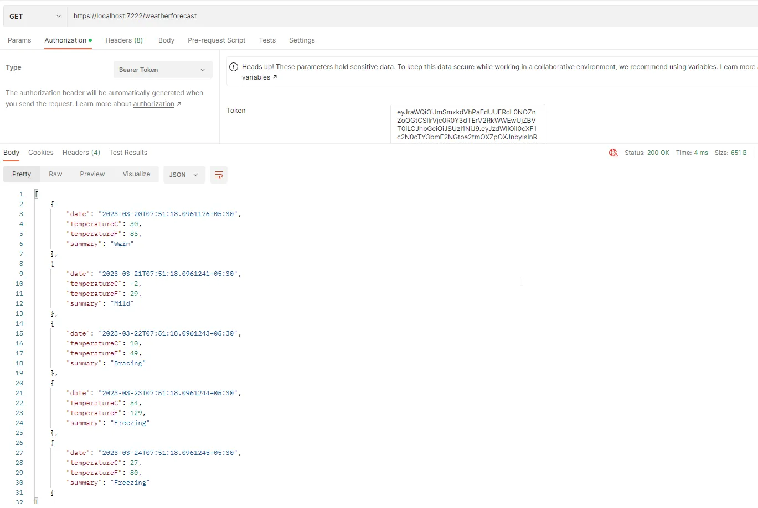Click the info icon in the sensitive data banner
Image resolution: width=758 pixels, height=508 pixels.
pos(233,66)
